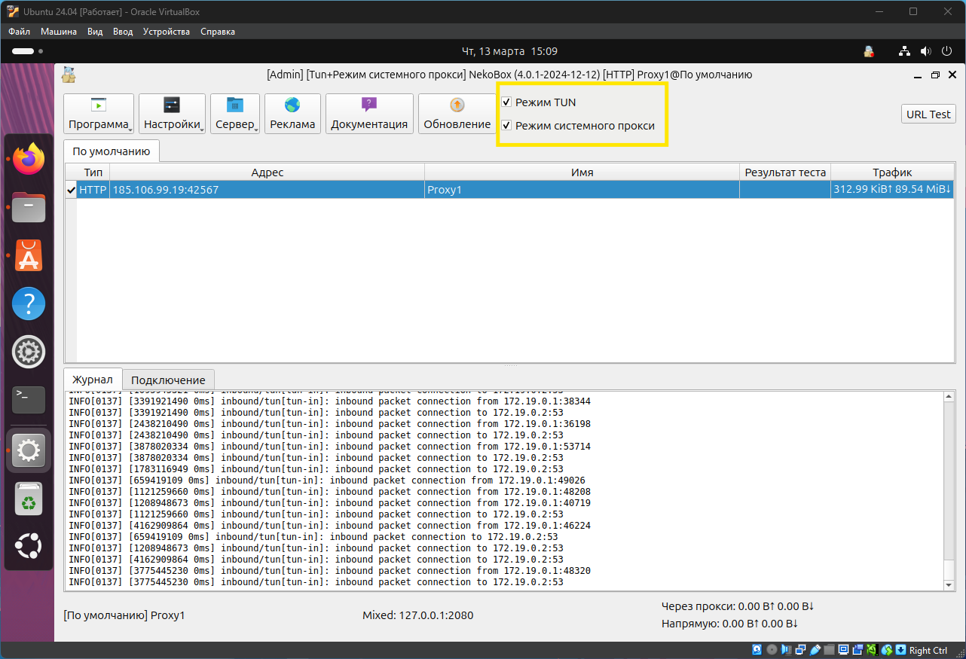Switch to the Подключение tab
This screenshot has width=966, height=659.
(x=168, y=380)
